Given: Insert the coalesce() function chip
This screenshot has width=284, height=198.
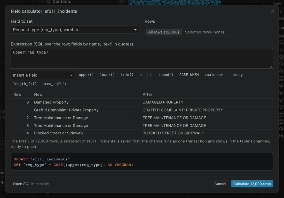Looking at the screenshot, I should [215, 75].
